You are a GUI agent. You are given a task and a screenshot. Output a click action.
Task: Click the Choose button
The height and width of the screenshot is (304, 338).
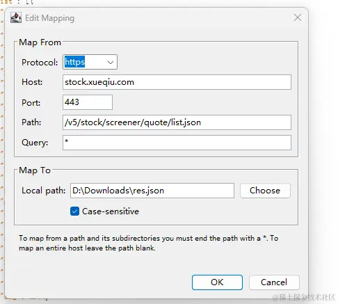tap(265, 191)
